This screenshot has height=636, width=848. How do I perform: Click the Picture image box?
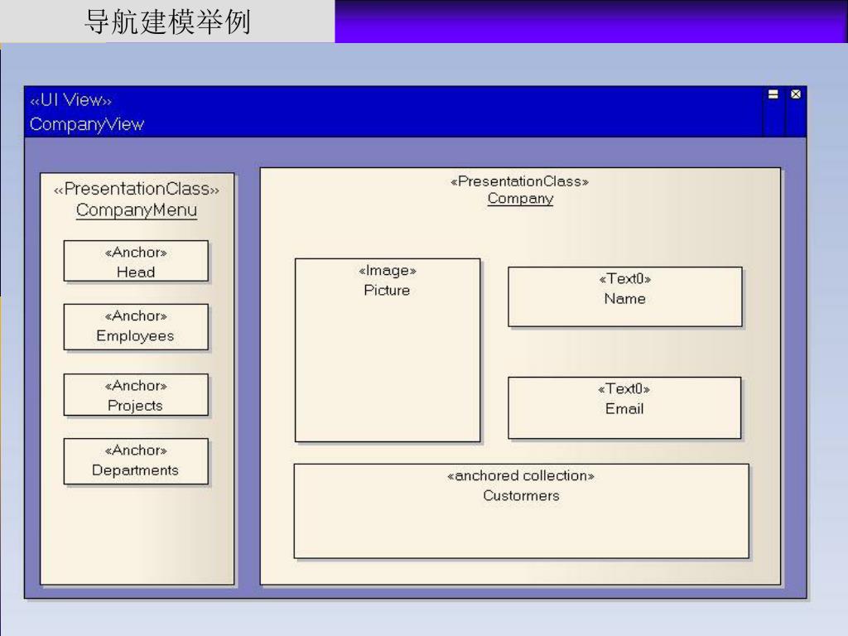click(x=388, y=350)
